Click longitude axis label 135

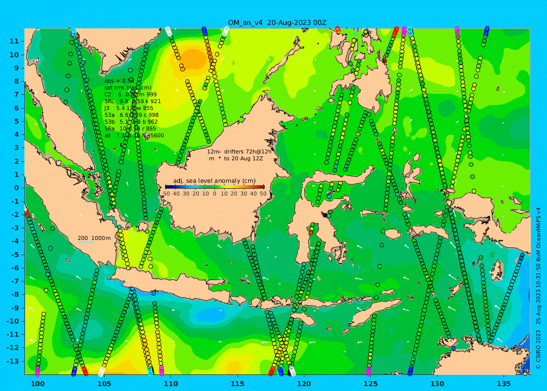coord(504,384)
